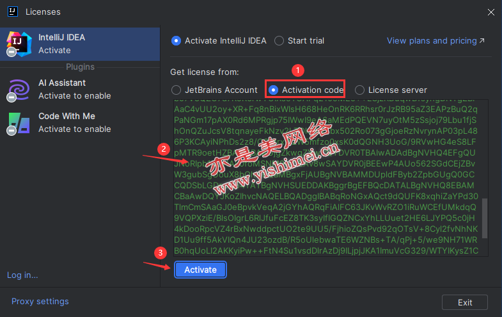
Task: Click the Exit button
Action: 464,302
